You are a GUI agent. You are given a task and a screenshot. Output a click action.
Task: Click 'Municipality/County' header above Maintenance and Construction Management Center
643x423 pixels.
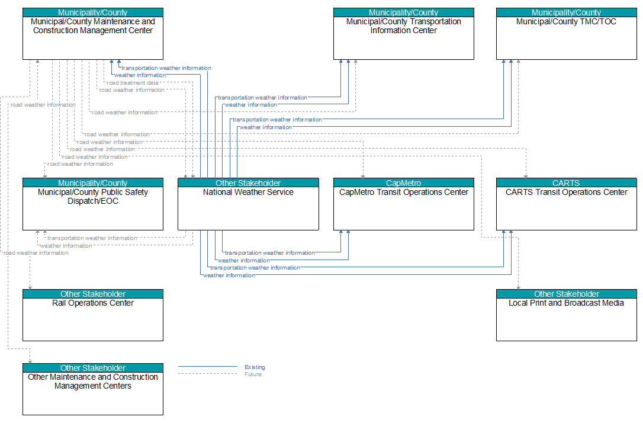point(93,12)
